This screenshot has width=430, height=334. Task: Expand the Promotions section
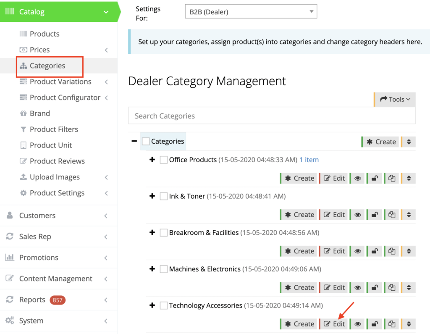click(59, 258)
